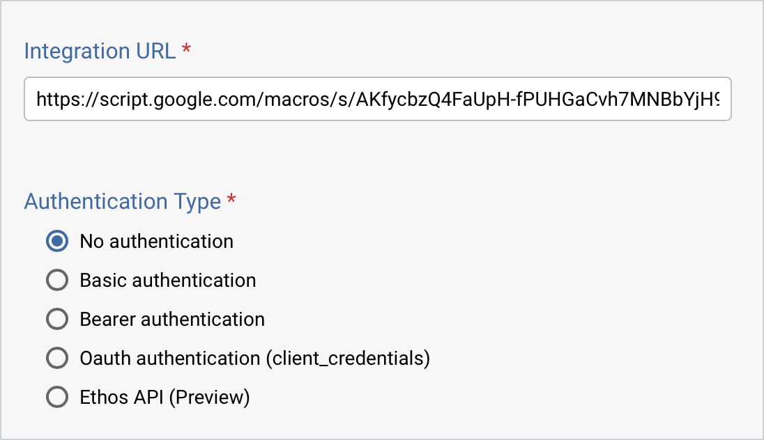764x440 pixels.
Task: Click the Ethos API (Preview) label
Action: (165, 397)
